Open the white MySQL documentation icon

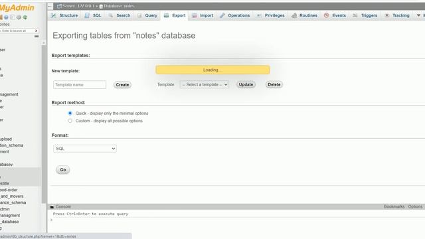pyautogui.click(x=12, y=17)
